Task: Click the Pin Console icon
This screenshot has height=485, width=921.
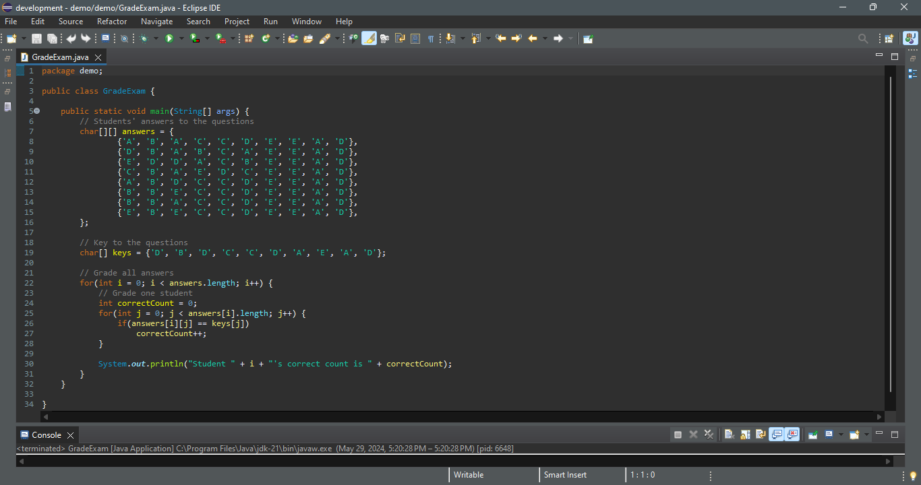Action: tap(813, 434)
